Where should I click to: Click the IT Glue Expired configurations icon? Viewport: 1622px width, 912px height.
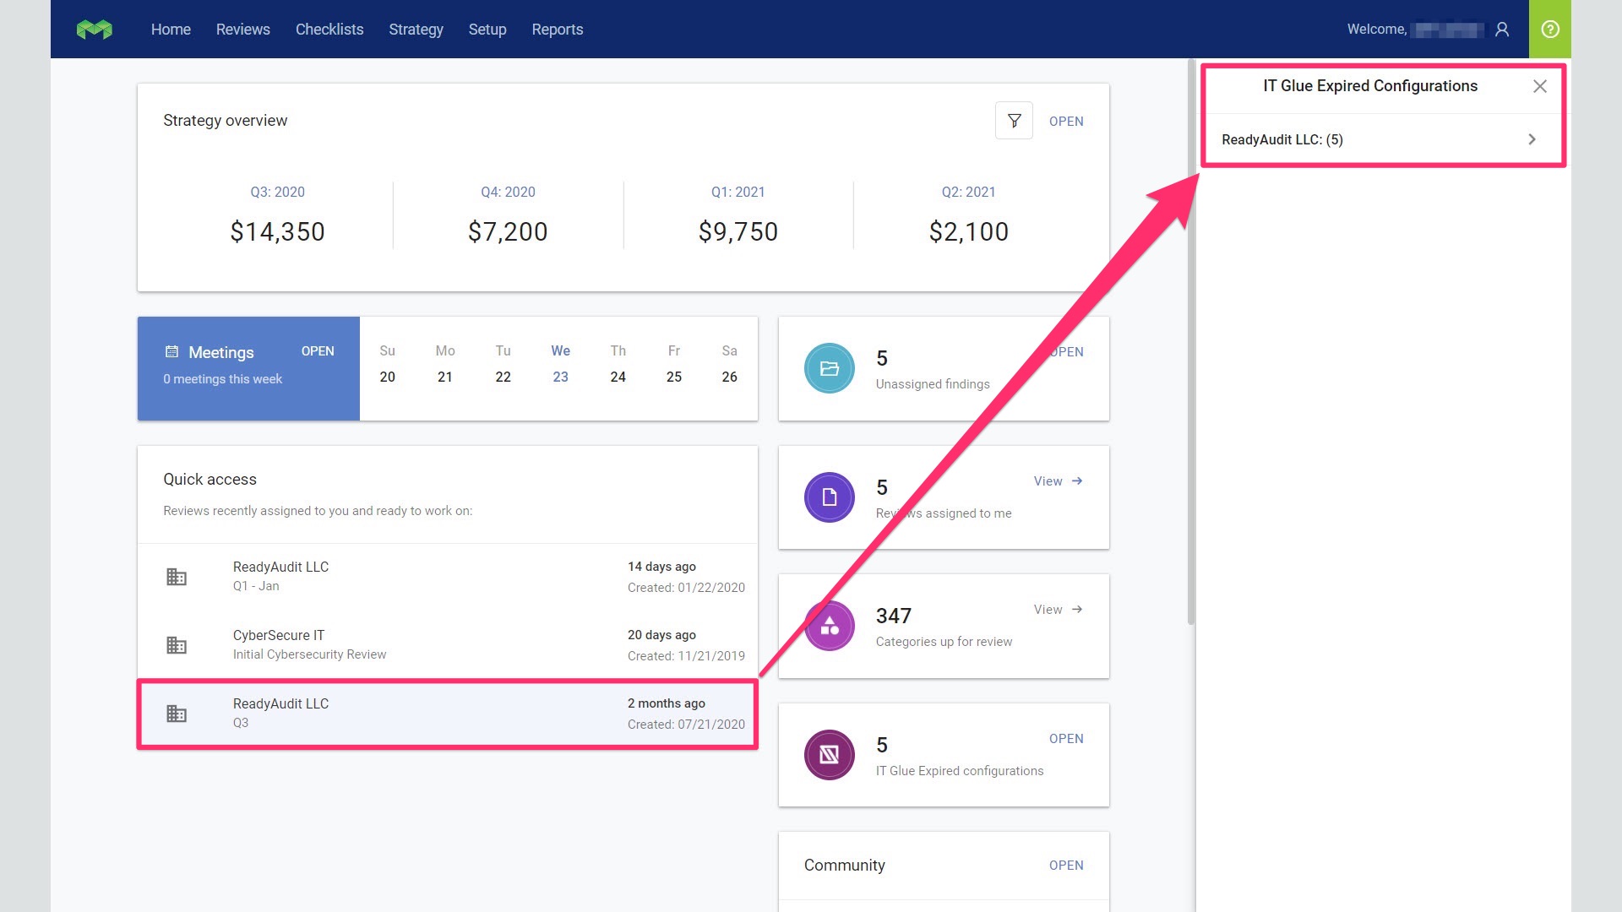tap(829, 755)
